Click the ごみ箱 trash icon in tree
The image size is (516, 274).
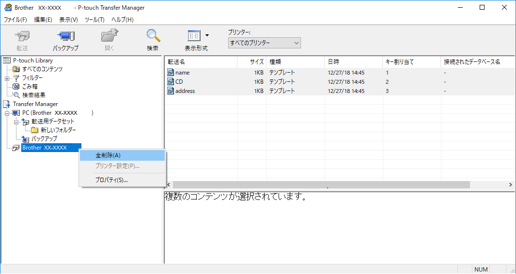(x=16, y=87)
